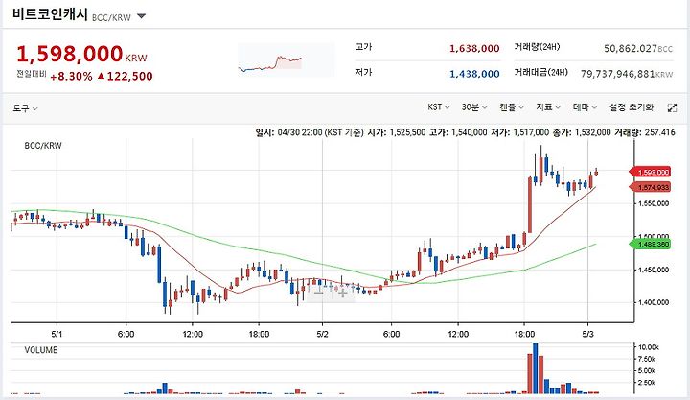
Task: Click the 전일대비 label
Action: [31, 74]
